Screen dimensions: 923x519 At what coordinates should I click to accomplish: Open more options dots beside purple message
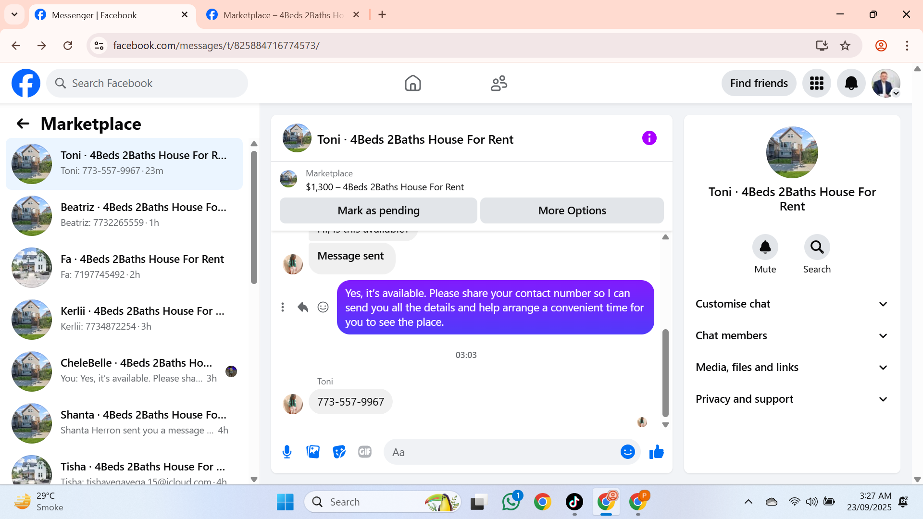[283, 307]
